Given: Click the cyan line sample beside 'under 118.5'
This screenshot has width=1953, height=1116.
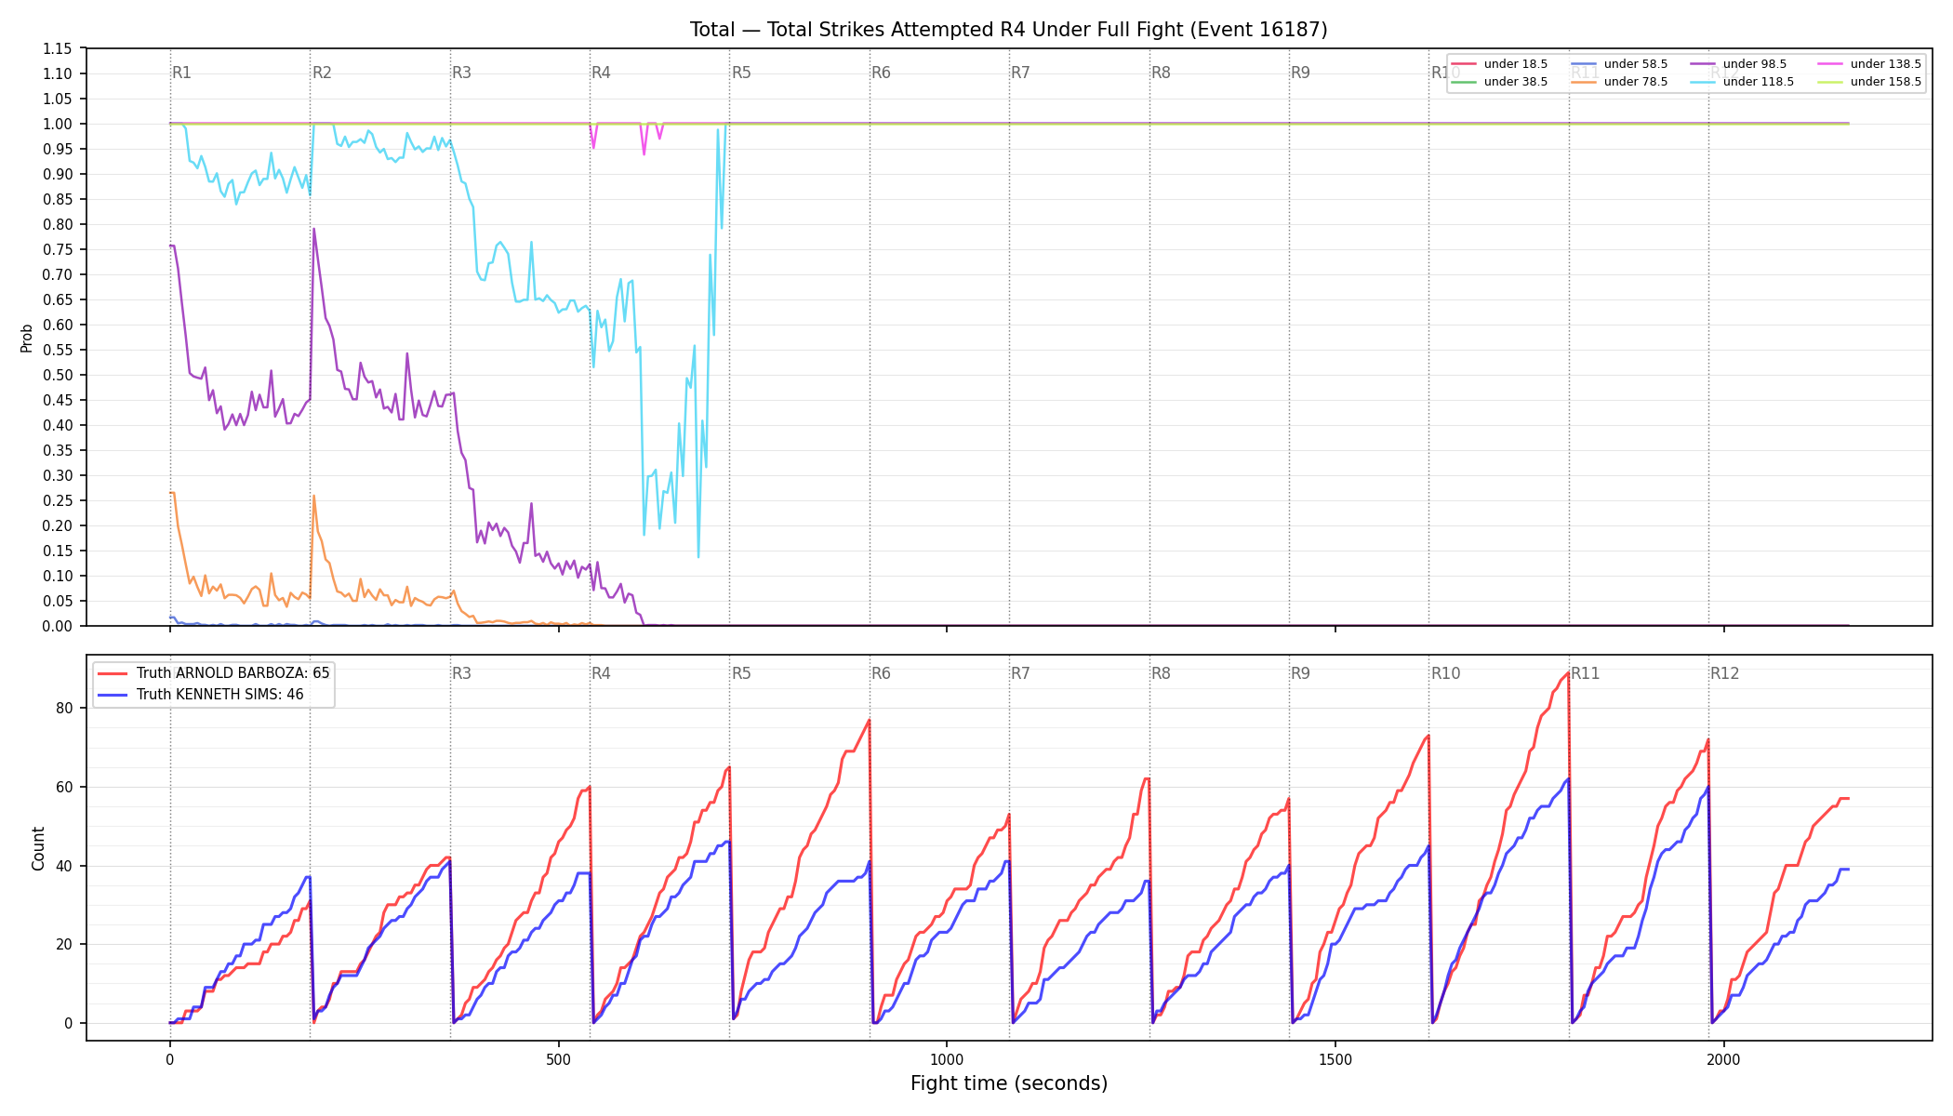Looking at the screenshot, I should point(1703,82).
